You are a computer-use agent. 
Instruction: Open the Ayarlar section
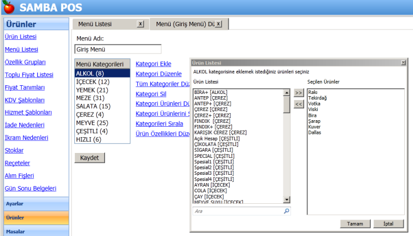tap(36, 204)
